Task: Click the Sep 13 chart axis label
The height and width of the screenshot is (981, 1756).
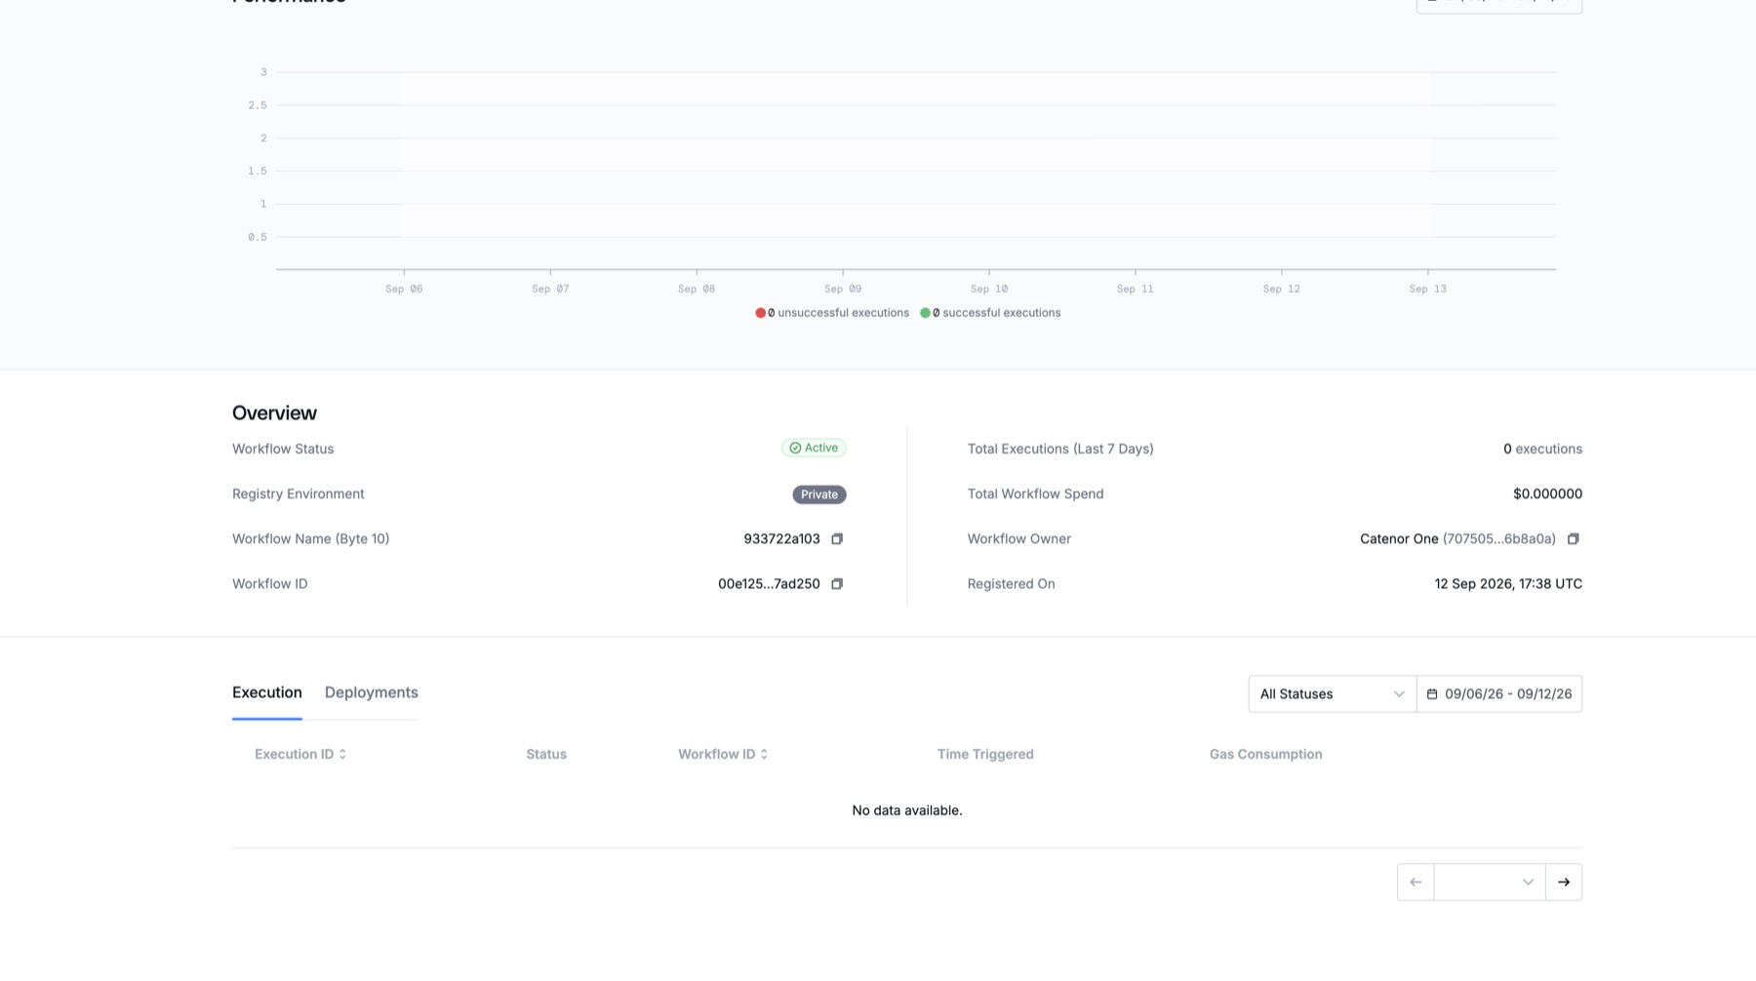Action: pyautogui.click(x=1428, y=289)
